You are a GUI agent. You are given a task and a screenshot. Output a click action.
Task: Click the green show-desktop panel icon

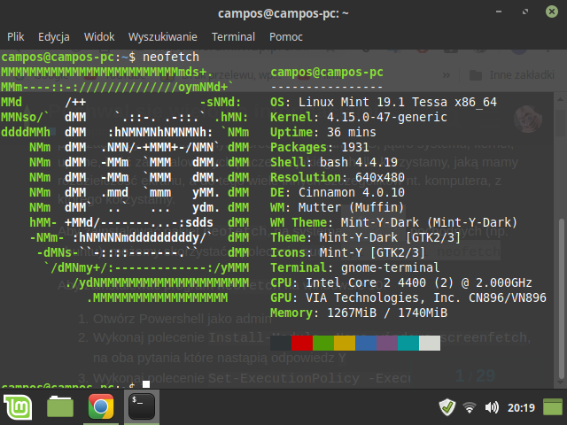[551, 407]
